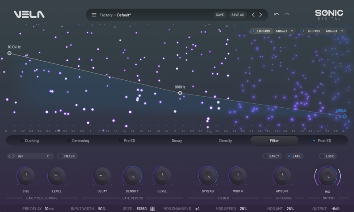Click the late reverb LEVEL knob
This screenshot has width=354, height=212.
point(162,176)
